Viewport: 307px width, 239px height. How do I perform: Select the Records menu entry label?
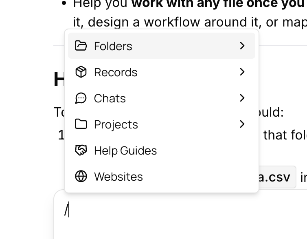click(116, 72)
